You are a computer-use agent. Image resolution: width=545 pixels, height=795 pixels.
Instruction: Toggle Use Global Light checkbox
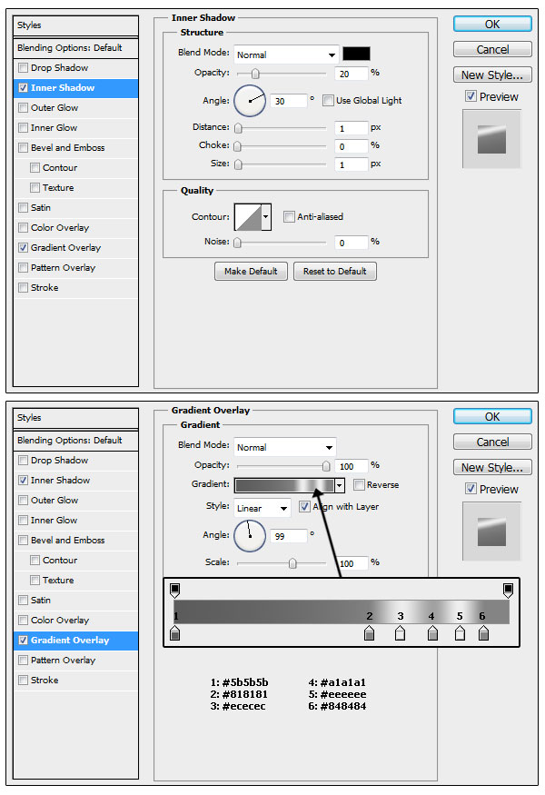(328, 100)
